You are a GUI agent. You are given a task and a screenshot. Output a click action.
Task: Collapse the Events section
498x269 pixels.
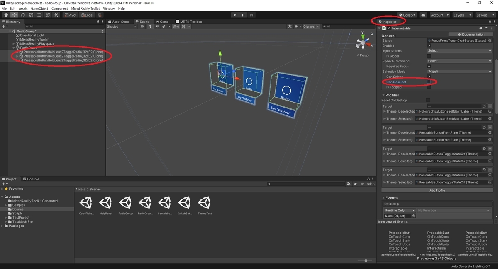coord(383,198)
